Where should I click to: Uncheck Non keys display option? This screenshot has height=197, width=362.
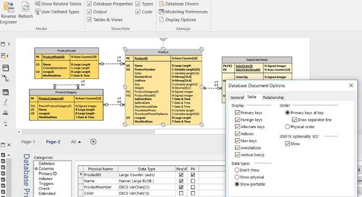(237, 141)
